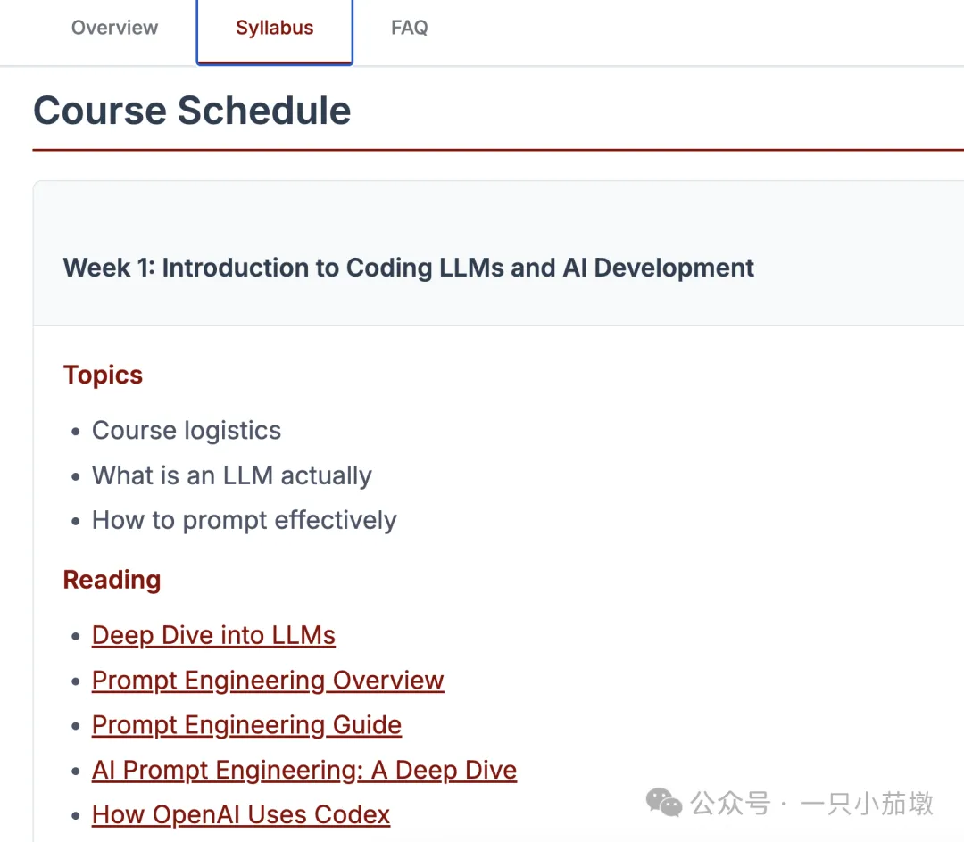Open the Deep Dive into LLMs link
Viewport: 964px width, 842px height.
(x=213, y=635)
